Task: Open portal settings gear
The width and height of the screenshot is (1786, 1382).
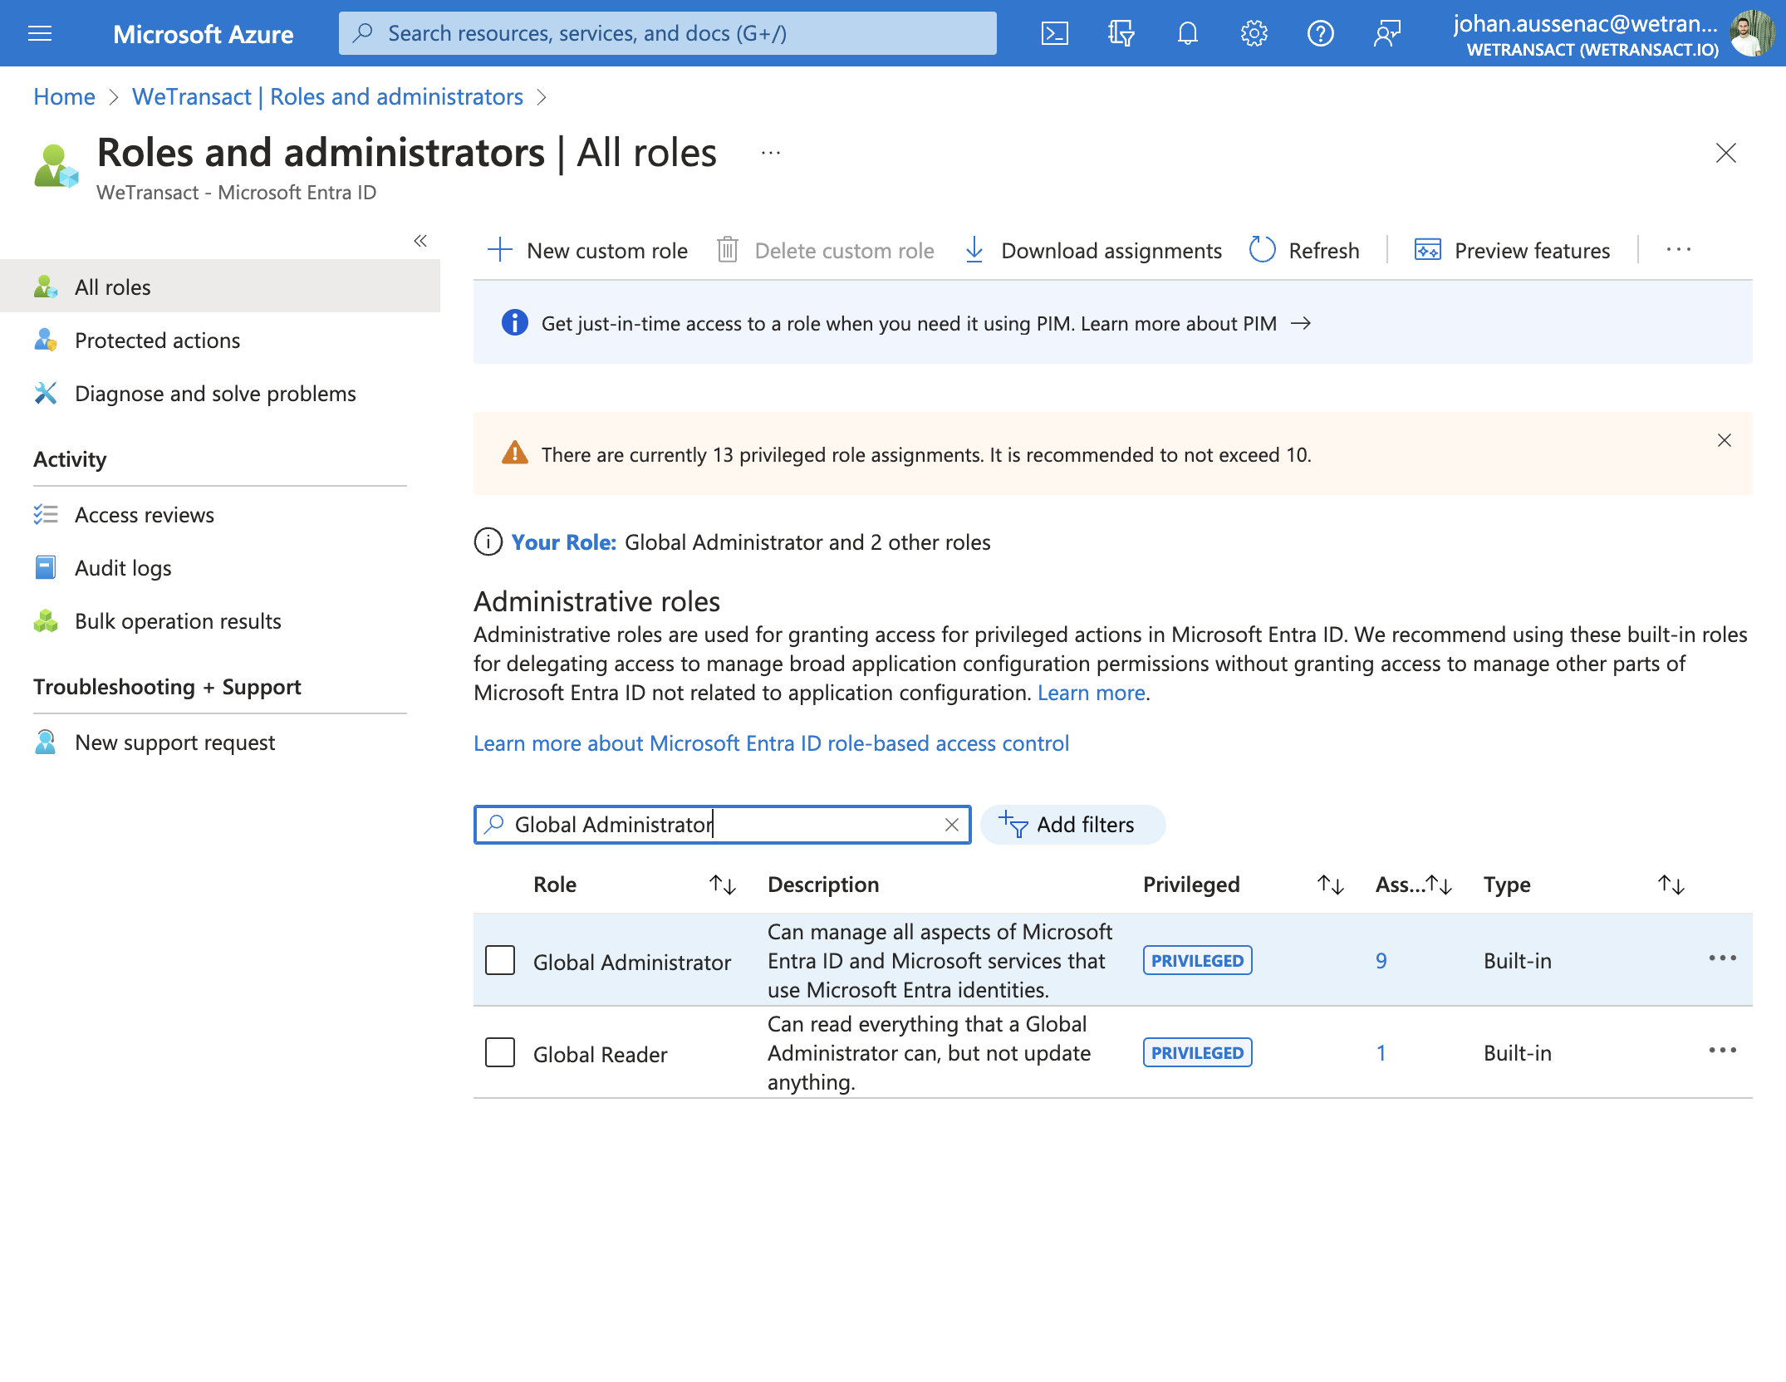Action: 1254,33
